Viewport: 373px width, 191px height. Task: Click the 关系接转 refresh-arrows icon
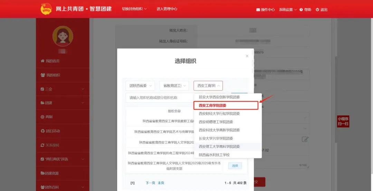point(42,145)
